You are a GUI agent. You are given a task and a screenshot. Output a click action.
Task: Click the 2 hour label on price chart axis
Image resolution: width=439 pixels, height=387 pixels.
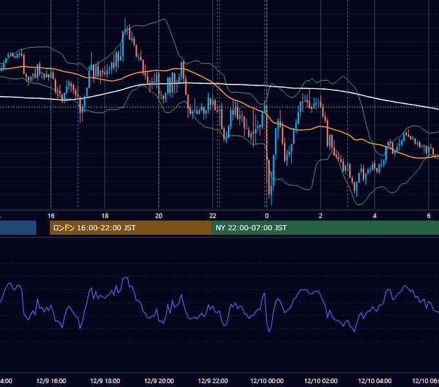(321, 215)
